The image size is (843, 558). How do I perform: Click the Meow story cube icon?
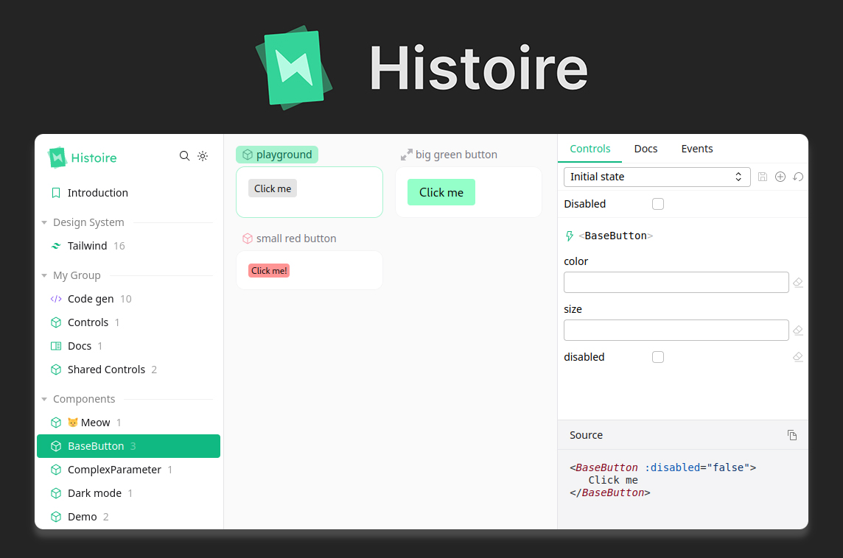pyautogui.click(x=56, y=423)
